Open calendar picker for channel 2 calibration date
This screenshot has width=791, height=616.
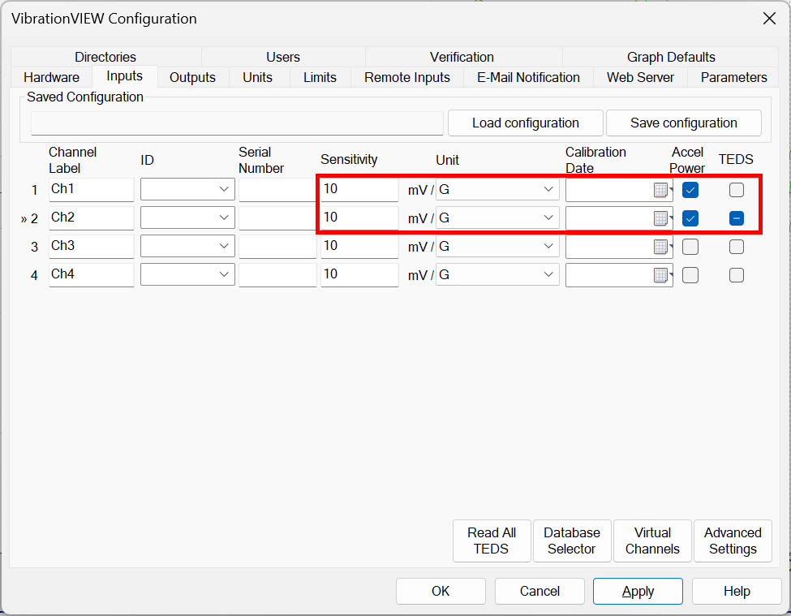point(661,218)
